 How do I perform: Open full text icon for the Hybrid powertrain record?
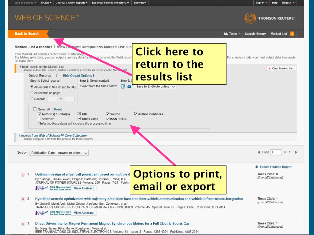(x=53, y=213)
